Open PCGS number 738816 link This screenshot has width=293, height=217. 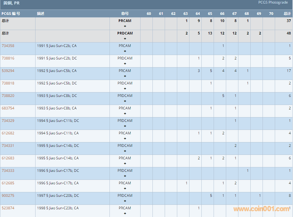pos(8,58)
